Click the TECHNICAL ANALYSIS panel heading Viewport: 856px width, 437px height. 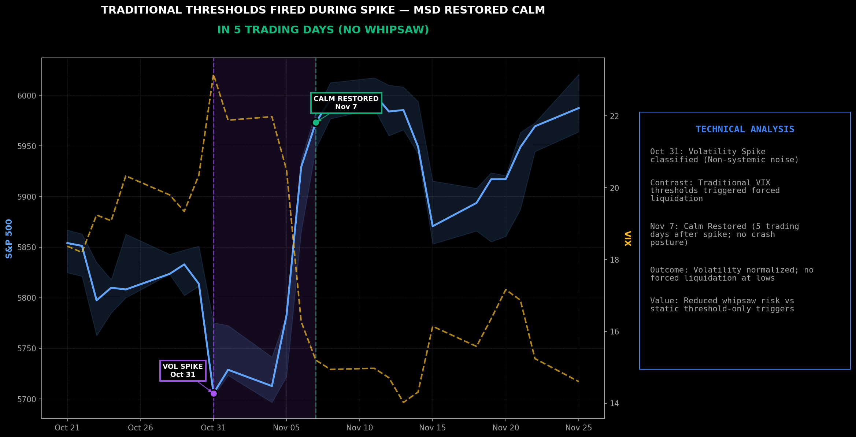[x=745, y=129]
